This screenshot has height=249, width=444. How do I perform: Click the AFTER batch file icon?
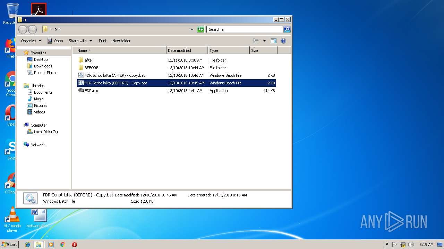[x=81, y=75]
